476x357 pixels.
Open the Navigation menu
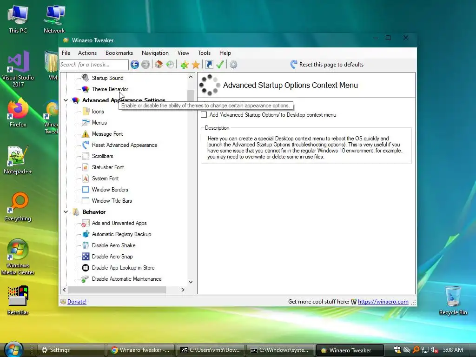point(155,53)
